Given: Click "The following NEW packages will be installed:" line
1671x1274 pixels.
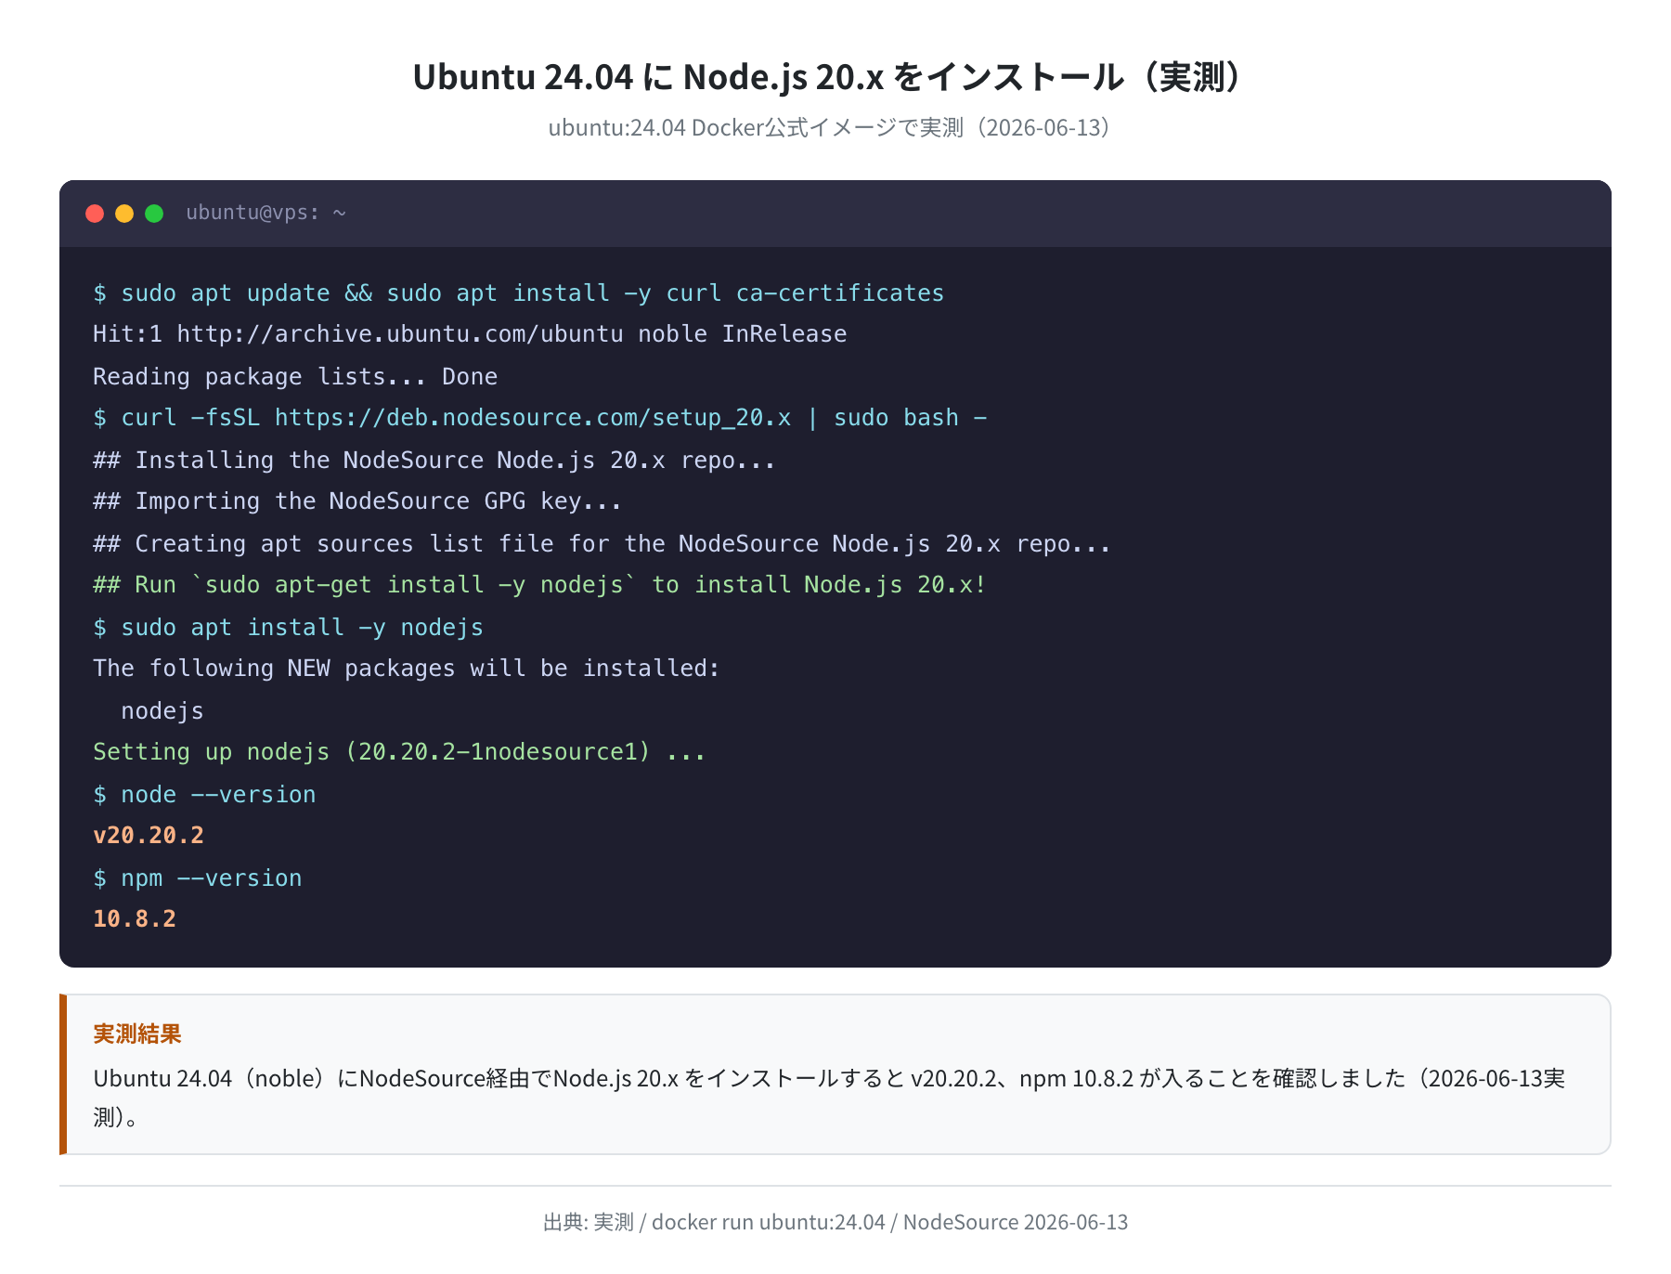Looking at the screenshot, I should click(407, 669).
